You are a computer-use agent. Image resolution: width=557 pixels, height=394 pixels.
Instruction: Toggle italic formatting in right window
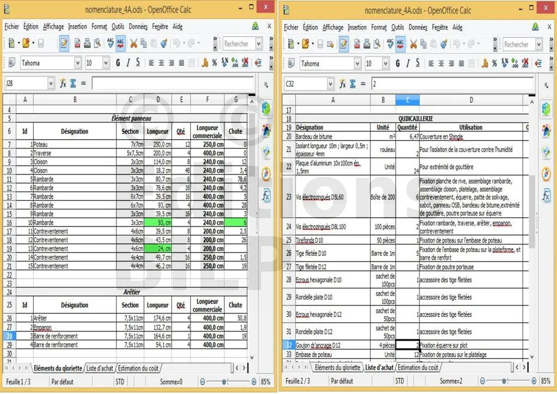click(x=407, y=64)
